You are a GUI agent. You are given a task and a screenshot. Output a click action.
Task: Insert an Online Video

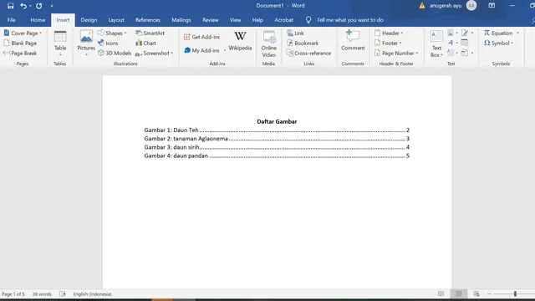click(x=269, y=44)
